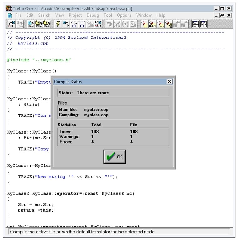Maximize the Turbo C++ main window
Screen dimensions: 238x240
[x=222, y=8]
